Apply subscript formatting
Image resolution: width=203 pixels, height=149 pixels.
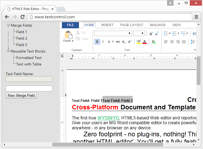tap(124, 42)
